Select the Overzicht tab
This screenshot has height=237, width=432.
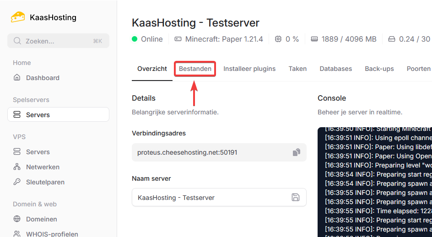[x=152, y=69]
